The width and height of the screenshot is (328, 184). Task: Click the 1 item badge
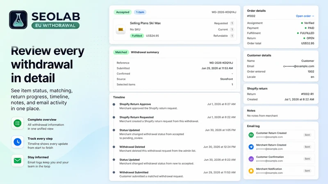tap(140, 12)
